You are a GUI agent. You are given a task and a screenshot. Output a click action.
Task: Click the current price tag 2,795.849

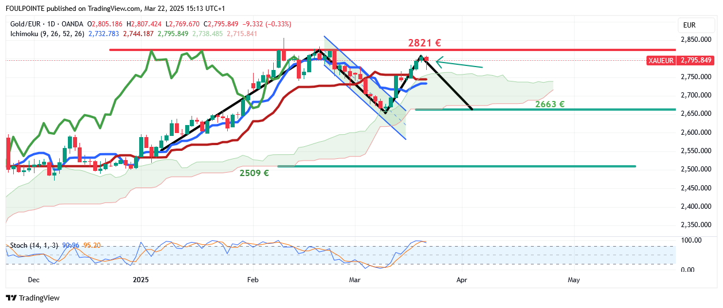coord(696,60)
